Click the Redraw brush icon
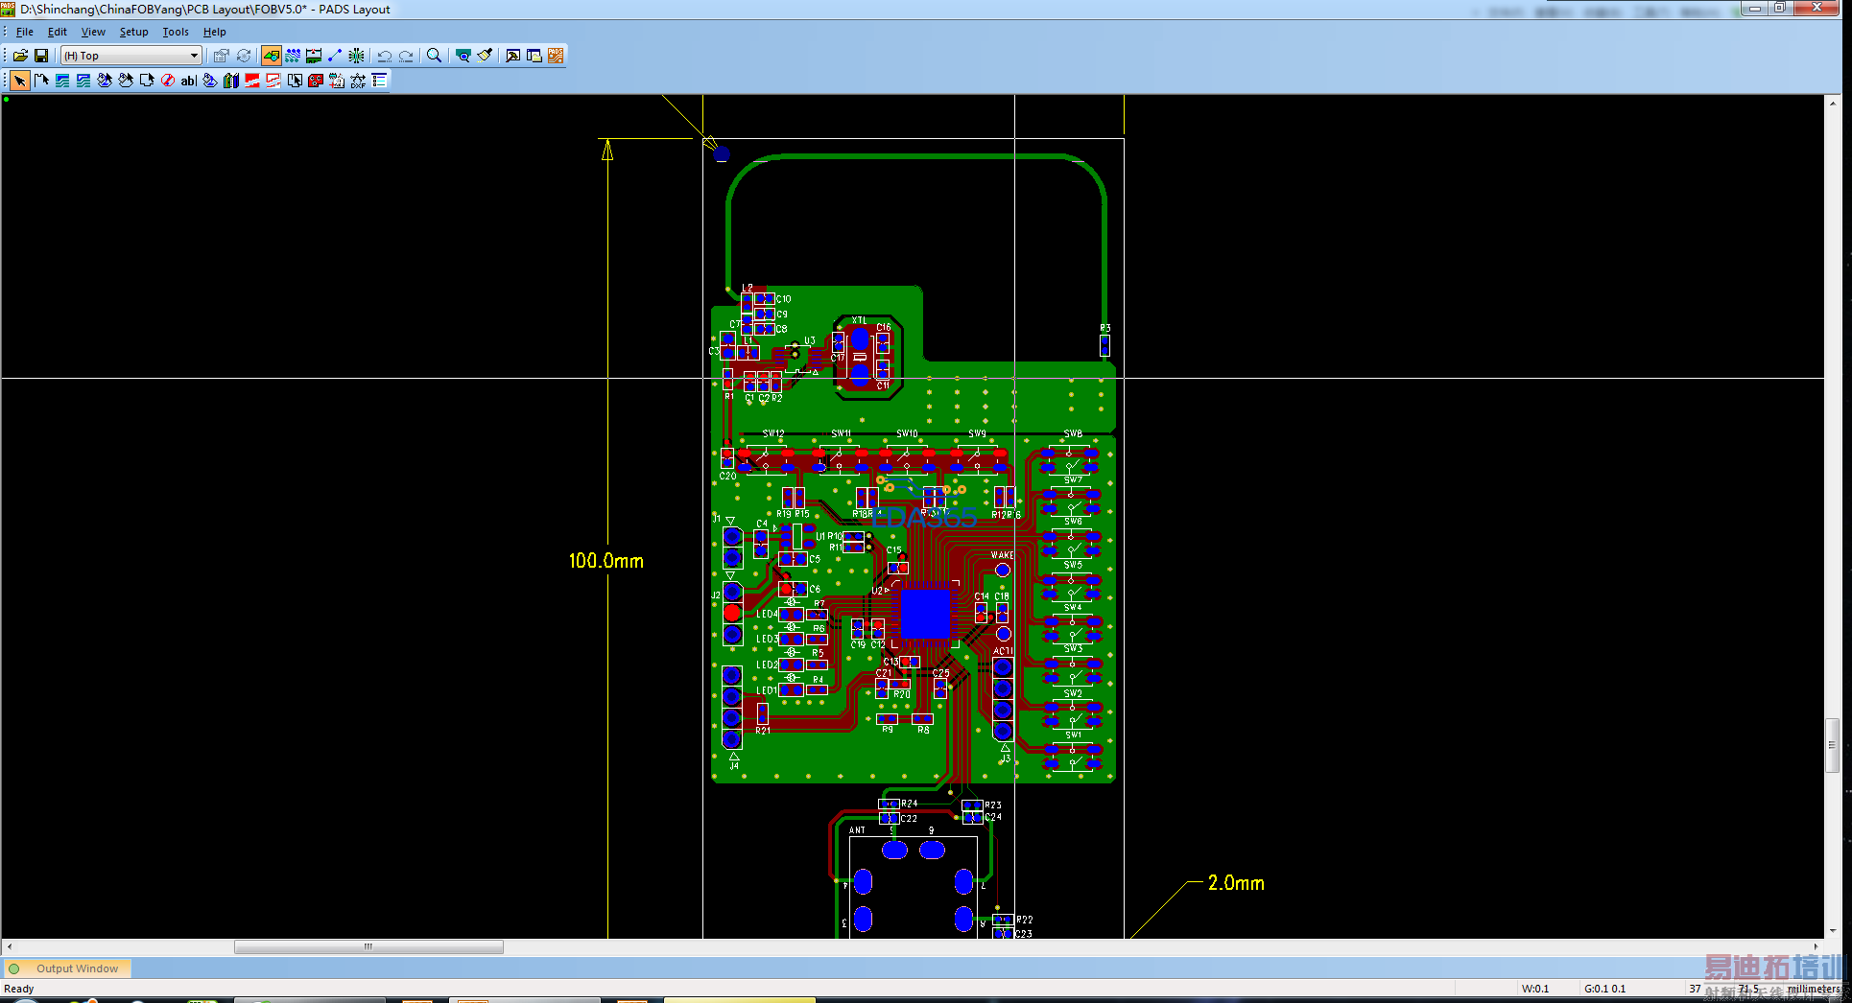The image size is (1852, 1003). point(485,56)
